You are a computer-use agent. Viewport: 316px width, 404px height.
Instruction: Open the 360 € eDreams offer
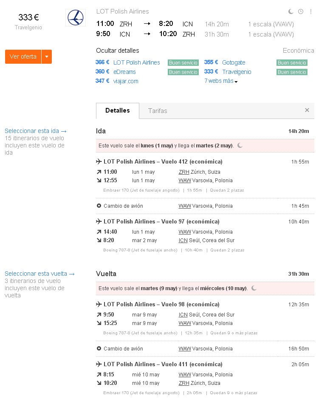116,72
